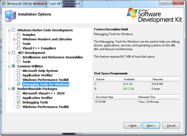The image size is (187, 136).
Task: Check the Visual C++ Compilers checkbox
Action: [18, 48]
